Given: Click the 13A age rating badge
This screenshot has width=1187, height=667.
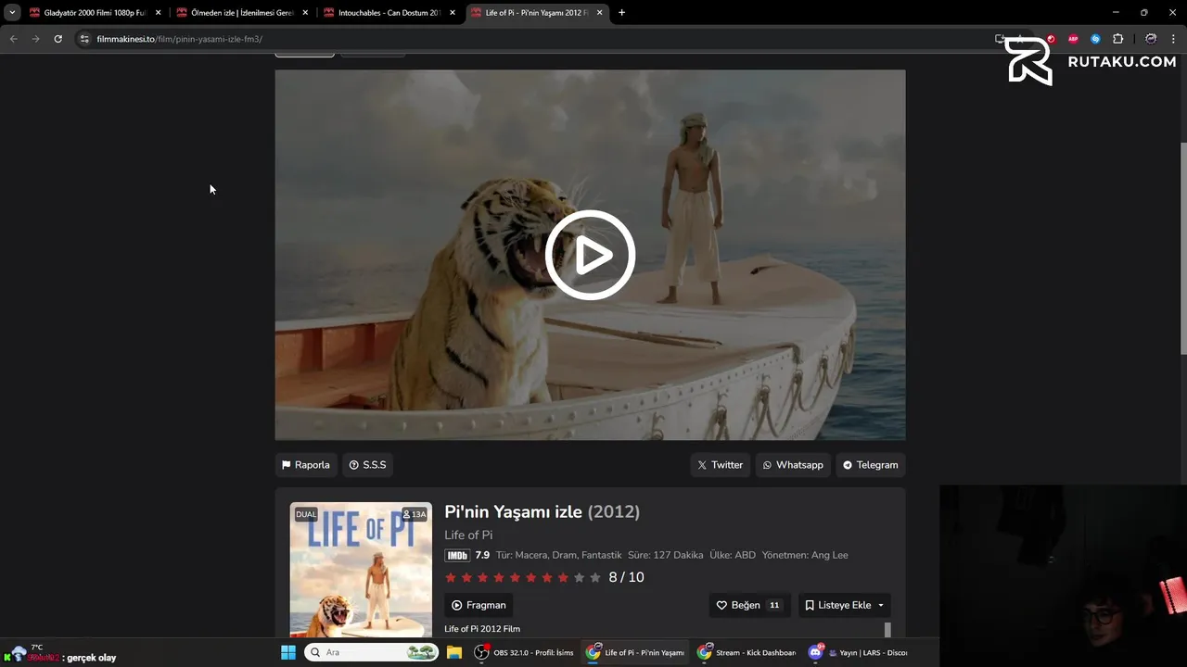Looking at the screenshot, I should 415,514.
